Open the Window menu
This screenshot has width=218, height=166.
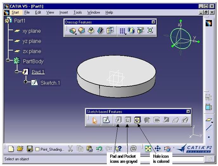click(93, 12)
